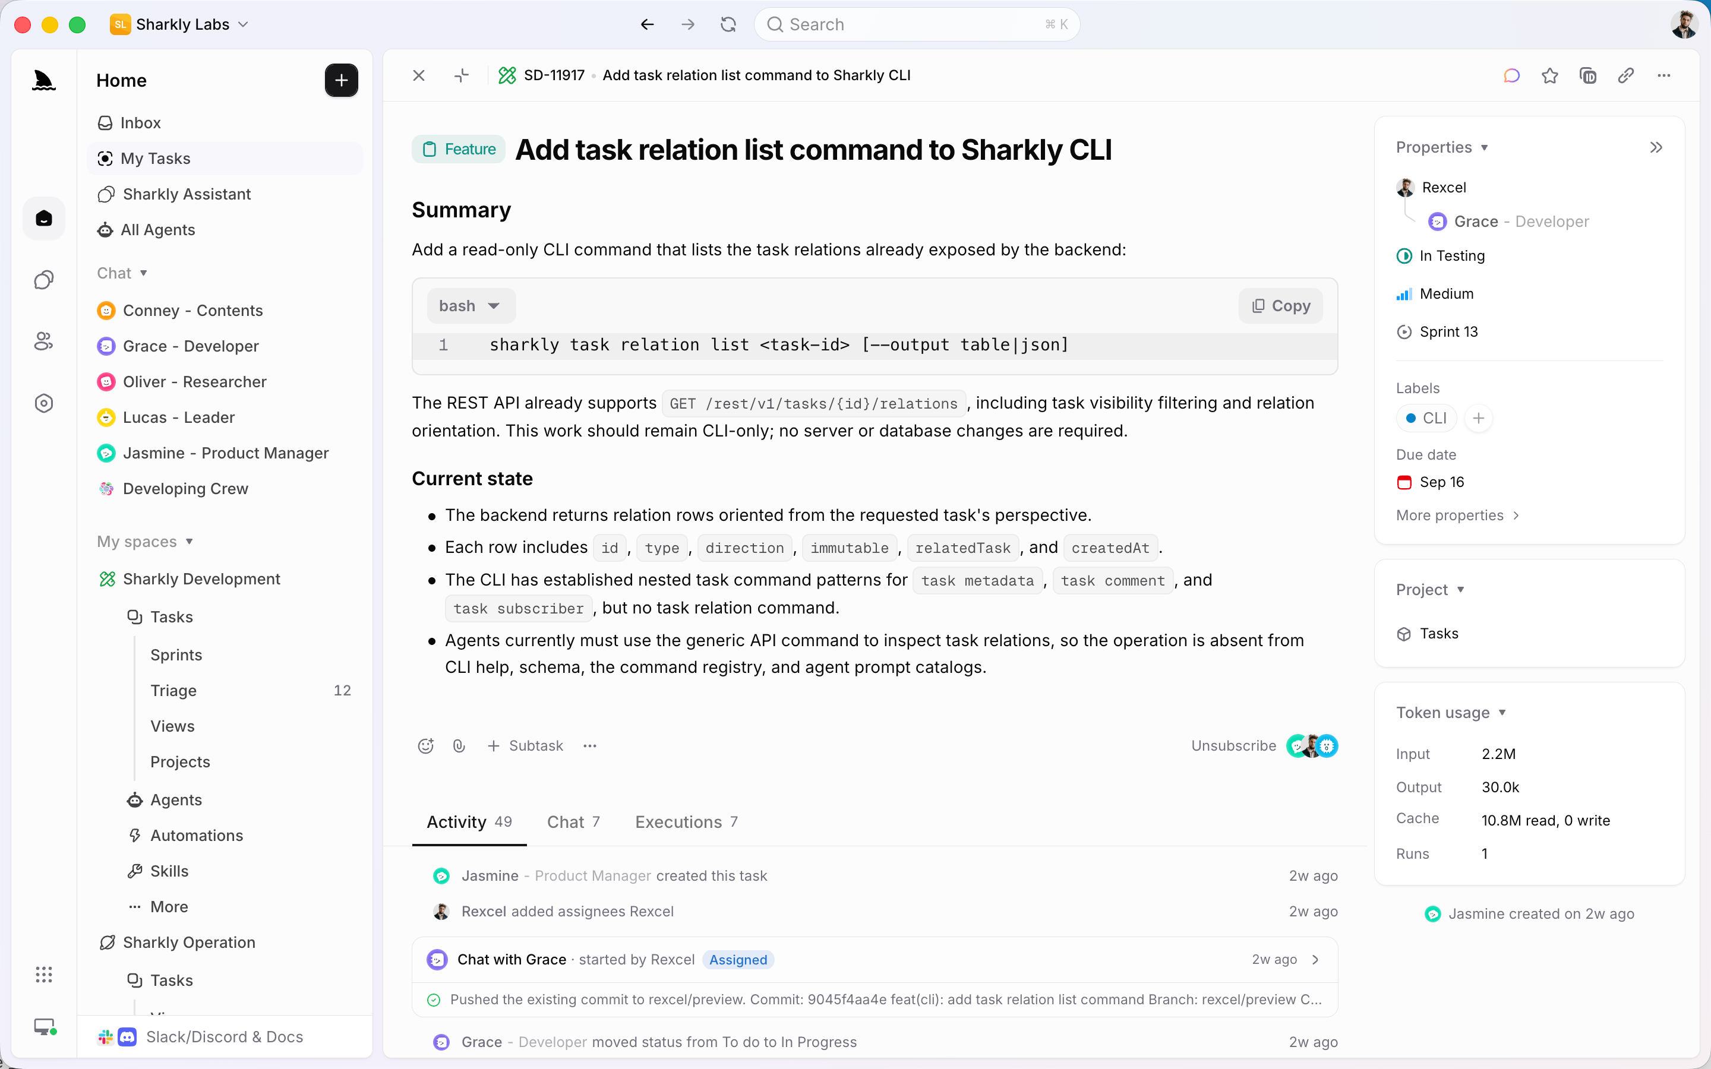
Task: Switch to the Chat tab
Action: (x=573, y=821)
